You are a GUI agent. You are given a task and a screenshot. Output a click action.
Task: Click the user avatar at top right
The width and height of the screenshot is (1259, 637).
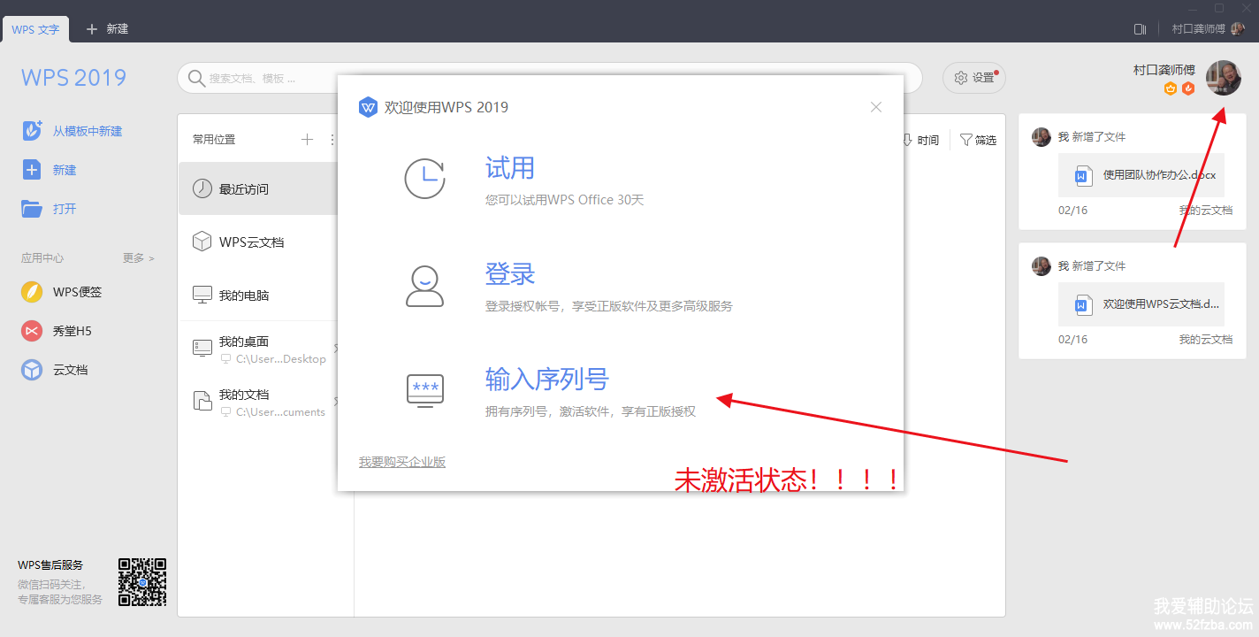[x=1224, y=78]
